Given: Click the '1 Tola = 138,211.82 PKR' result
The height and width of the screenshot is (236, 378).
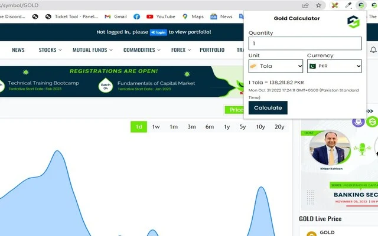Looking at the screenshot, I should click(276, 83).
